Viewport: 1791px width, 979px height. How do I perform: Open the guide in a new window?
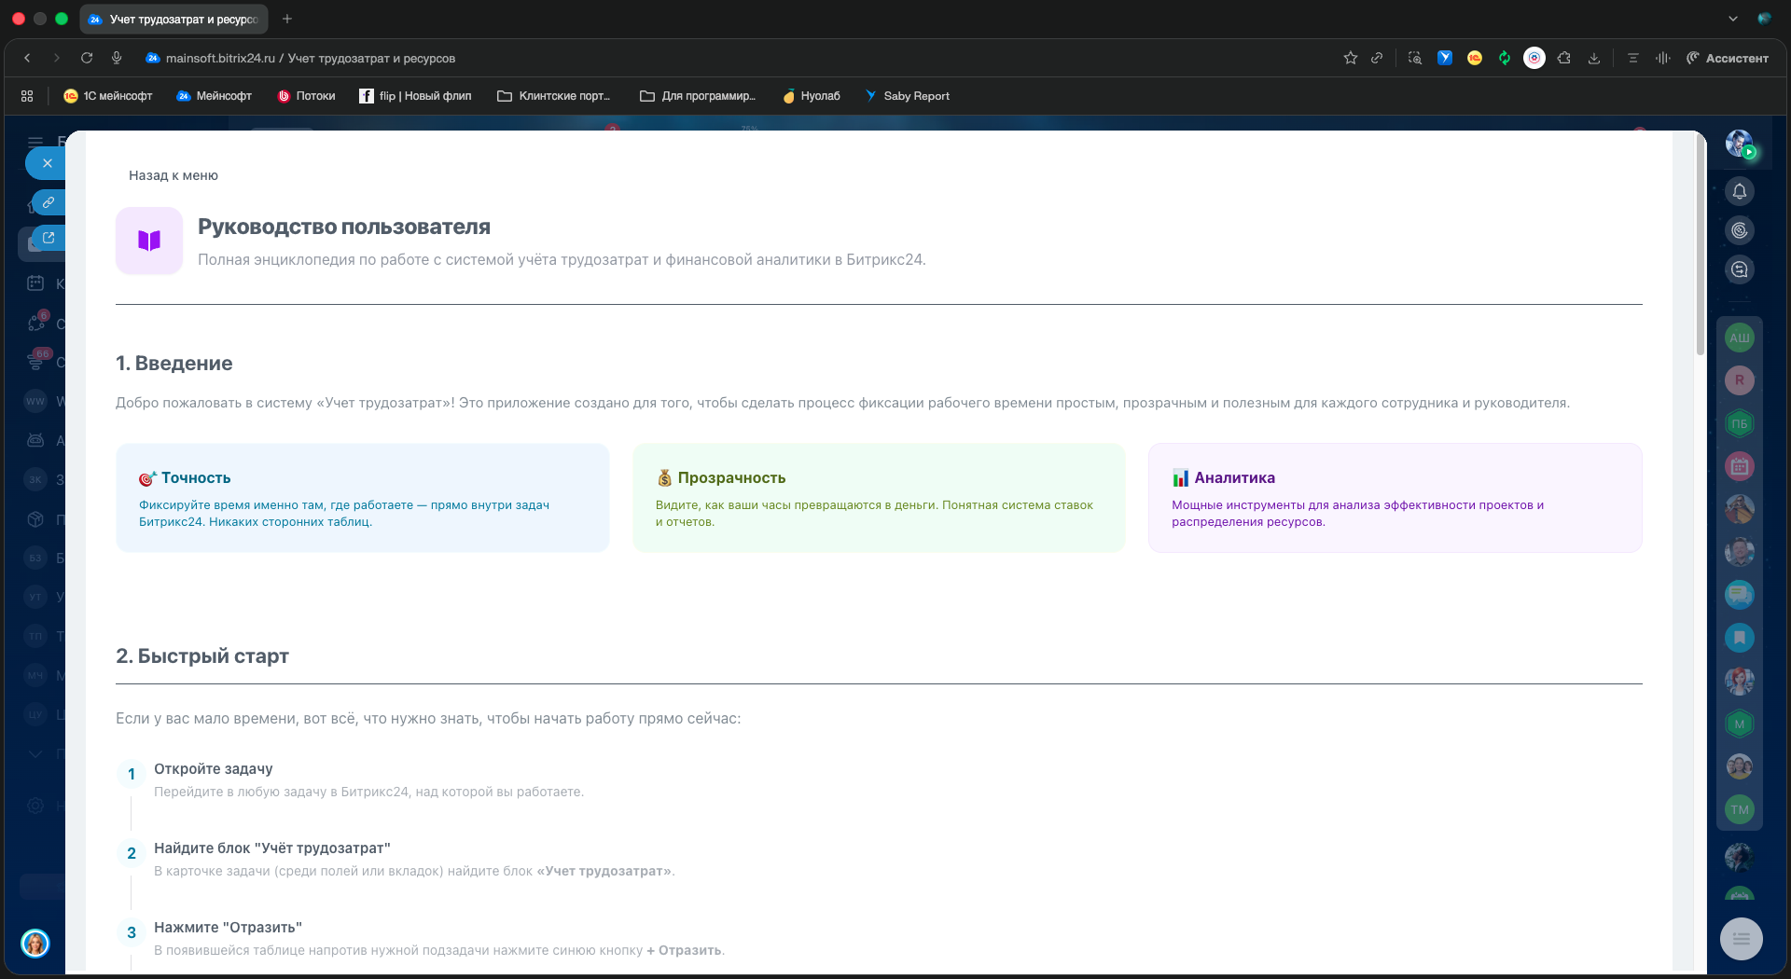[49, 239]
